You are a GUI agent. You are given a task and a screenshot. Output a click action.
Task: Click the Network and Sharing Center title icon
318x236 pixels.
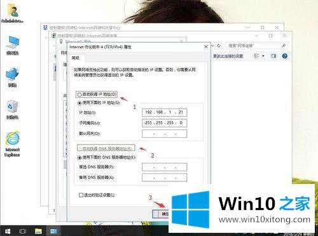(x=45, y=27)
